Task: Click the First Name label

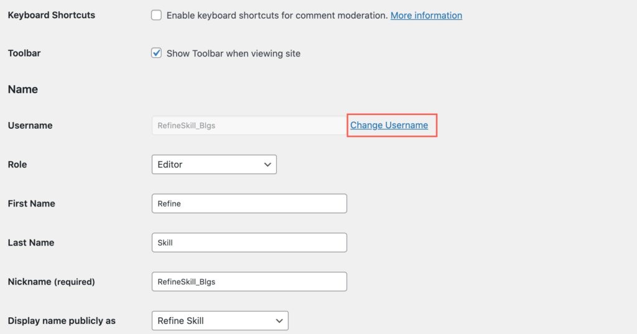Action: [x=31, y=203]
